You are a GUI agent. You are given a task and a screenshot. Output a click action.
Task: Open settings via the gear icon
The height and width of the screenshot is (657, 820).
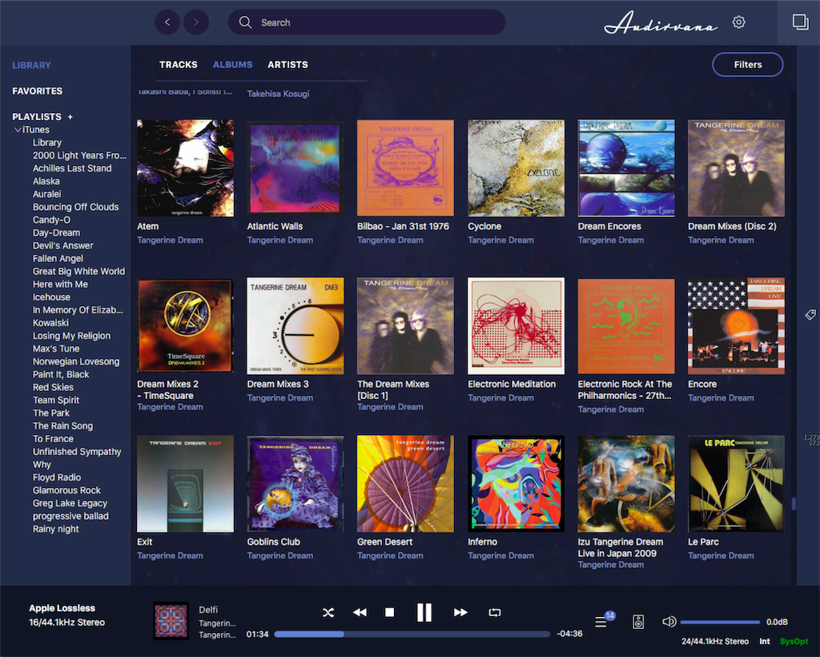[738, 22]
